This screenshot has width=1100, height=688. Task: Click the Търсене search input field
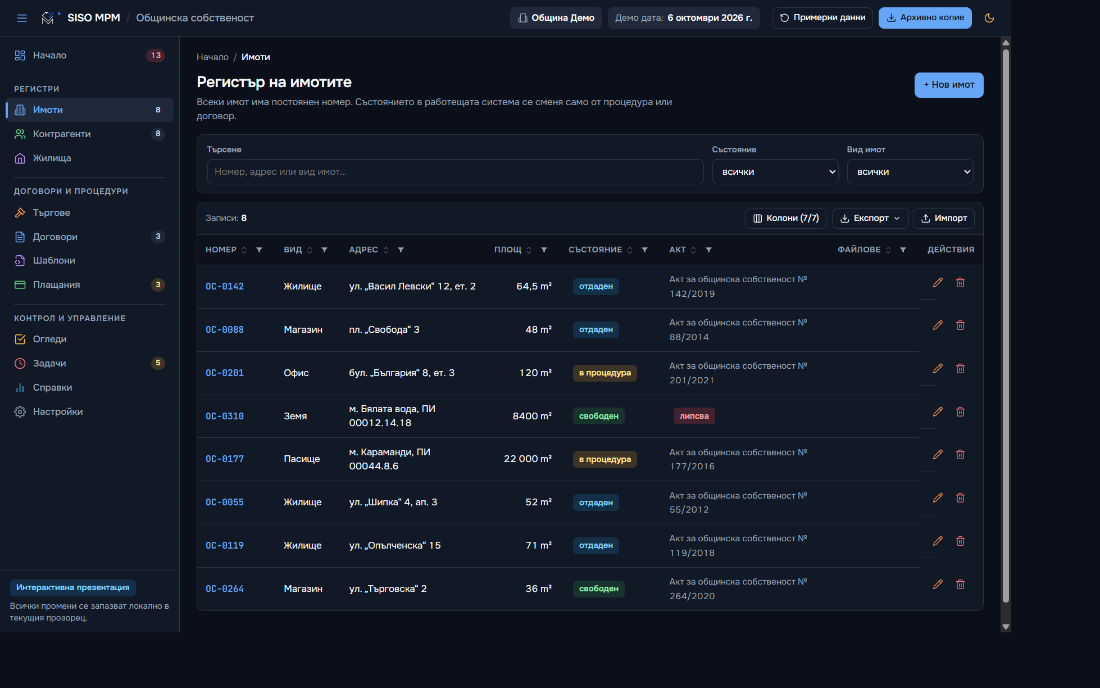[455, 172]
